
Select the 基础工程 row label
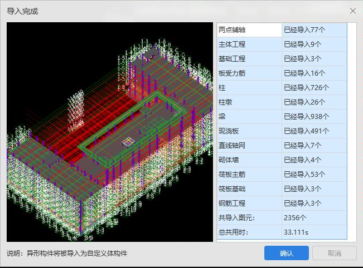pyautogui.click(x=249, y=59)
